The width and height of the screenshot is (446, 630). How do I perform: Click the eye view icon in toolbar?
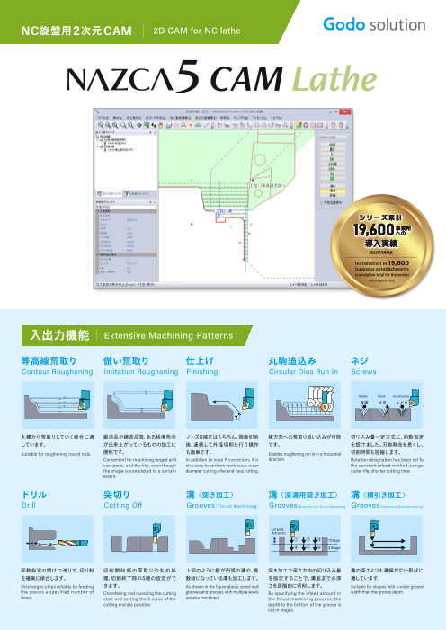pyautogui.click(x=139, y=125)
